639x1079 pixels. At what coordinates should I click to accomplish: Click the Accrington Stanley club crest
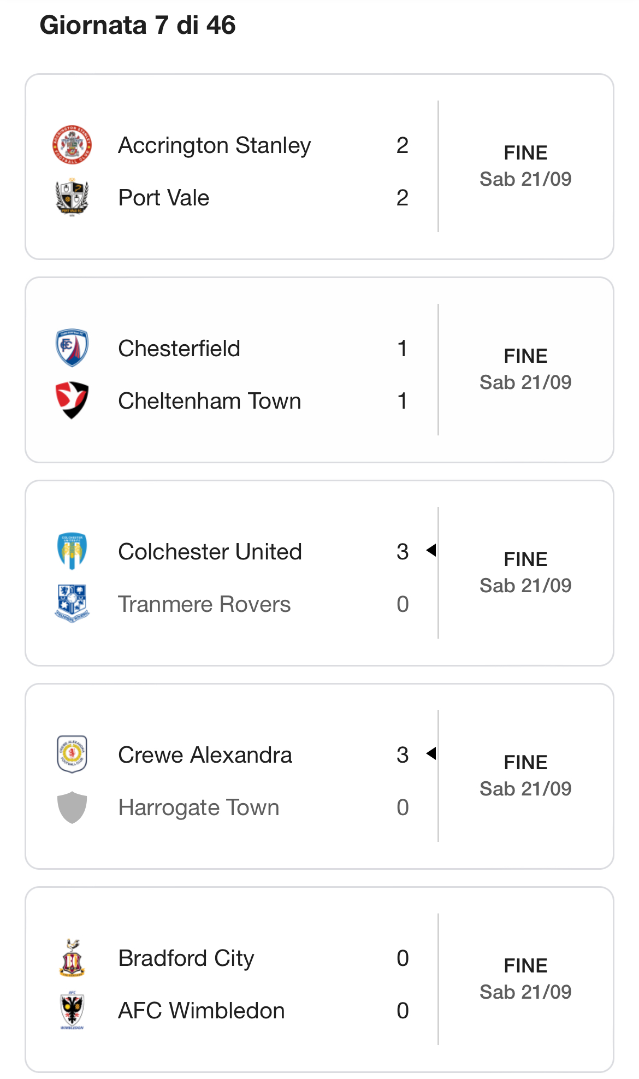coord(72,145)
